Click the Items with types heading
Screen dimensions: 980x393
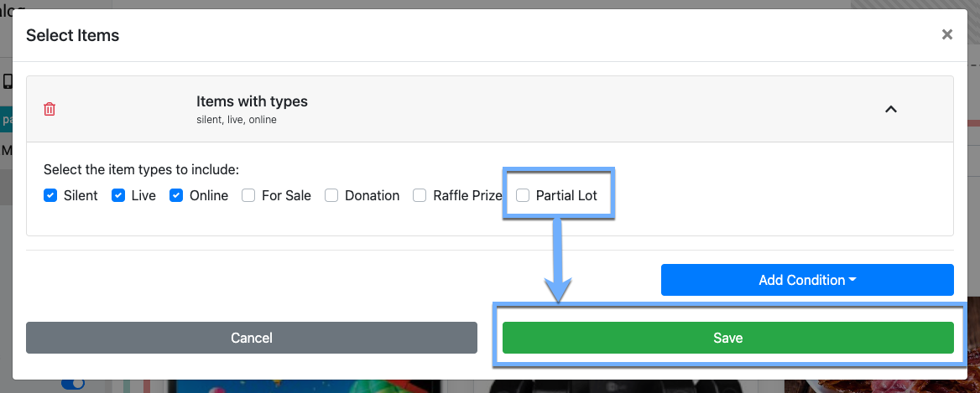(x=252, y=101)
